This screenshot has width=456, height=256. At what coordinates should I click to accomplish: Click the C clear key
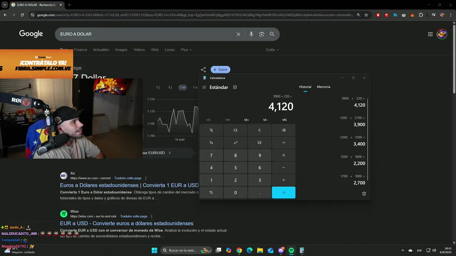tap(259, 130)
